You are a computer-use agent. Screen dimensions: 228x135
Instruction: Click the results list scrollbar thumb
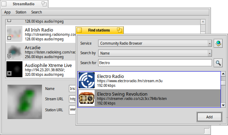(223, 83)
